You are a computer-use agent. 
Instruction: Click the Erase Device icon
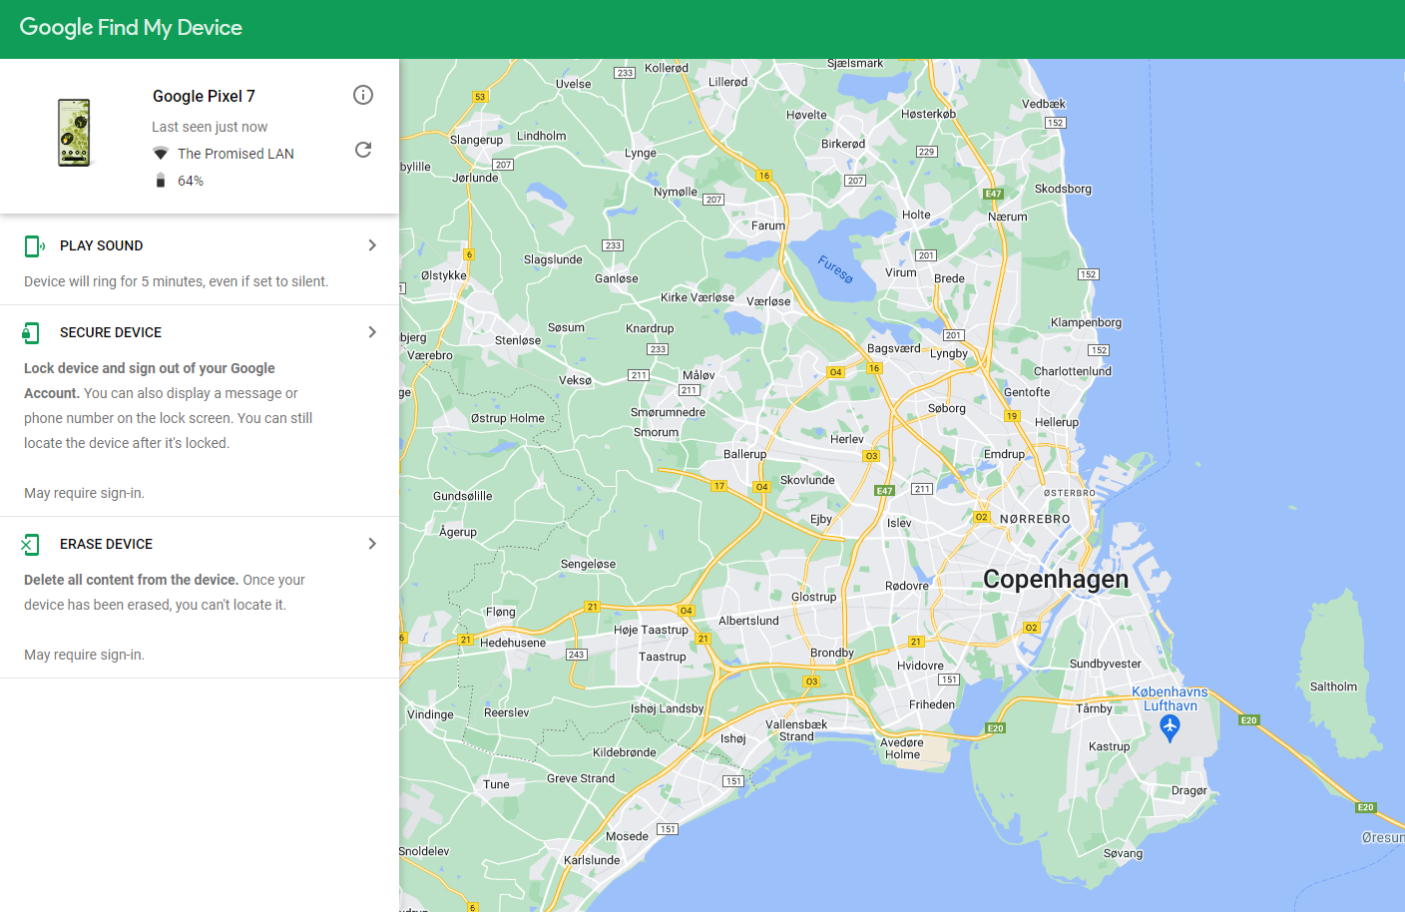[x=31, y=544]
